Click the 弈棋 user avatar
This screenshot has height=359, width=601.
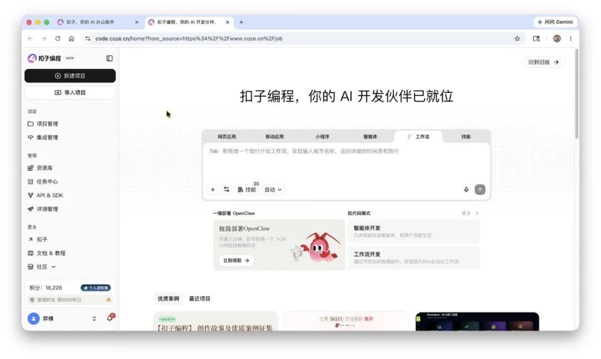coord(34,318)
